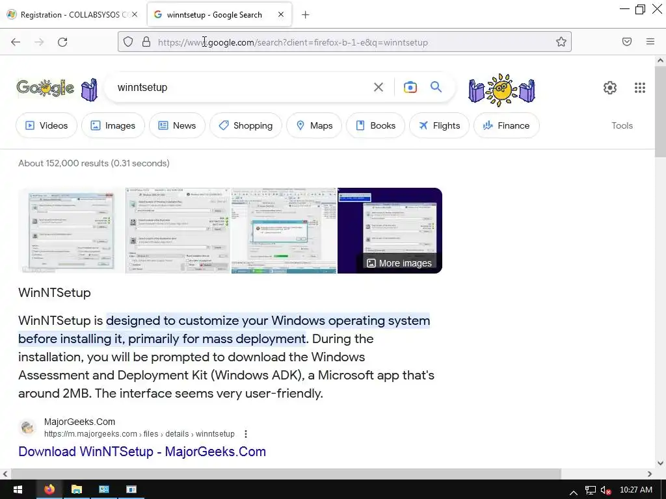Screen dimensions: 666x499
Task: Open the shield tracking protection icon
Action: 128,42
